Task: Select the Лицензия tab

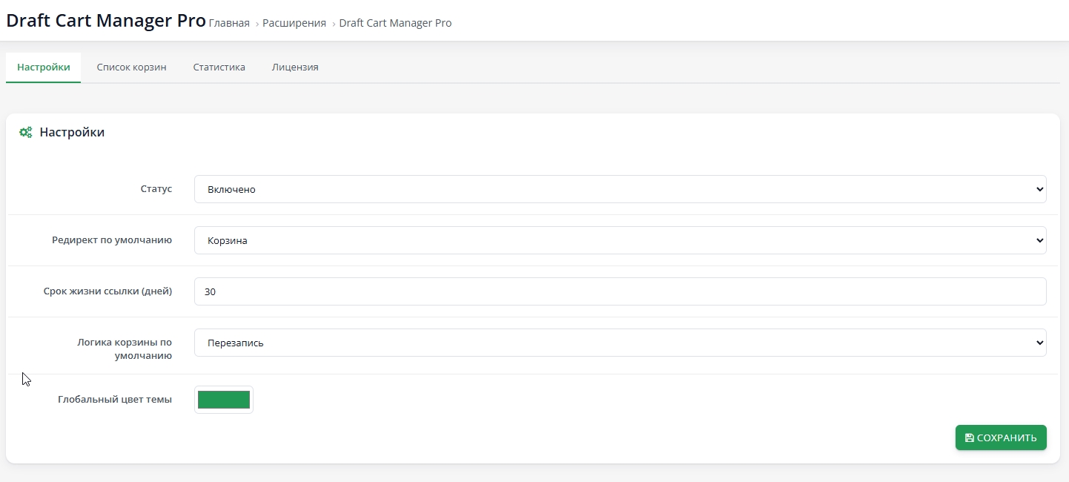Action: tap(295, 67)
